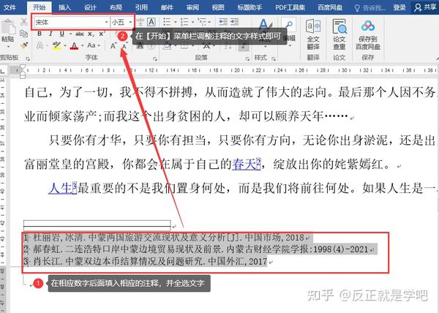Toggle Underline formatting (U)
The height and width of the screenshot is (313, 439).
tap(62, 34)
